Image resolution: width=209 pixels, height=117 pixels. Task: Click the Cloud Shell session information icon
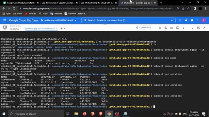pos(178,28)
